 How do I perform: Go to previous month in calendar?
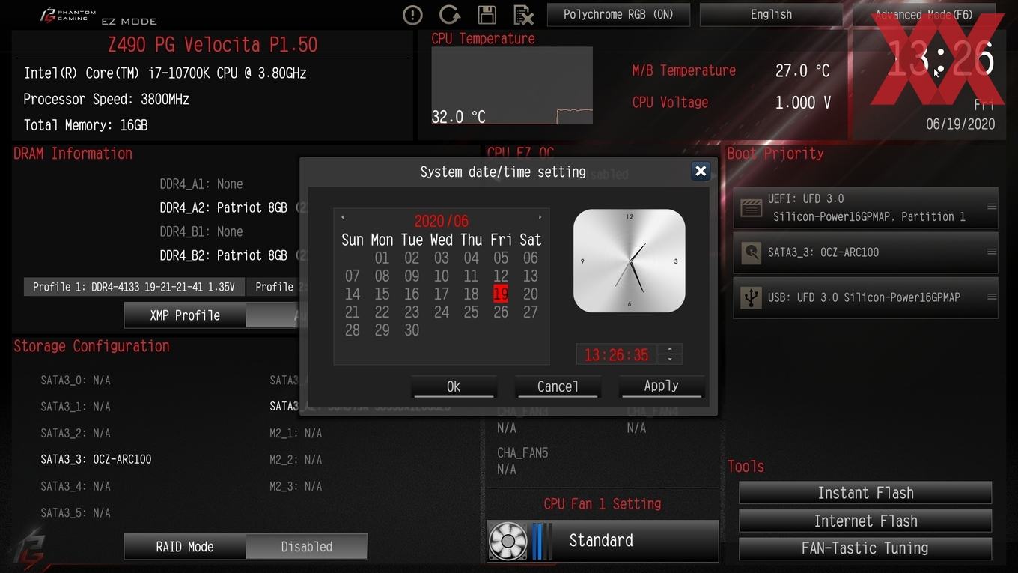click(x=343, y=218)
